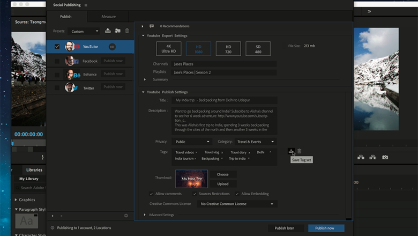Remove the India tourism tag

point(195,159)
